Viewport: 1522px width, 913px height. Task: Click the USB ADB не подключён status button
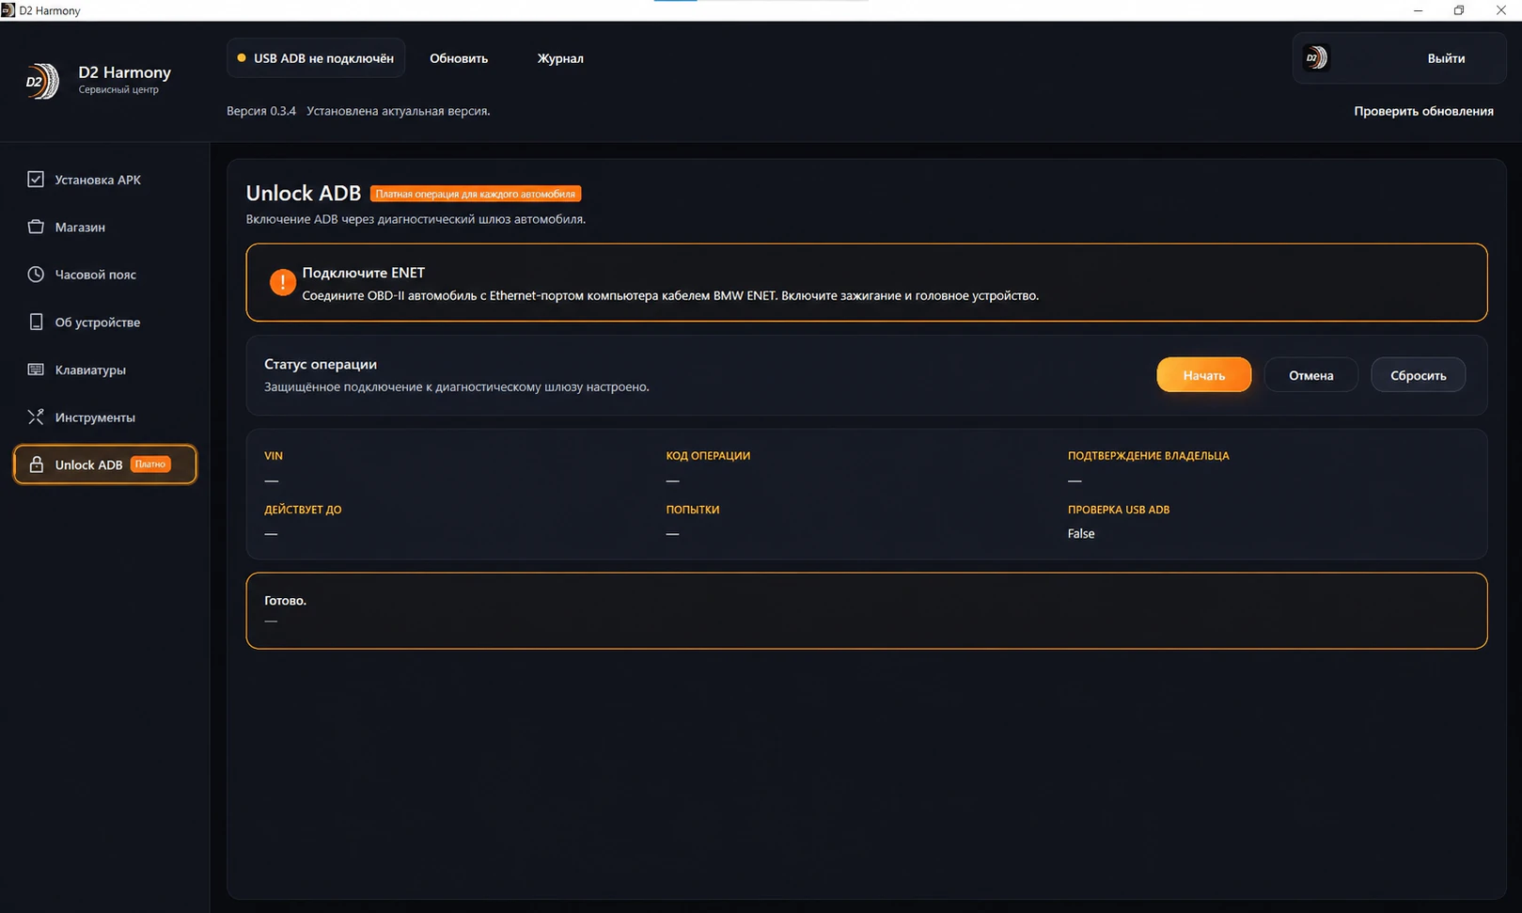point(316,58)
